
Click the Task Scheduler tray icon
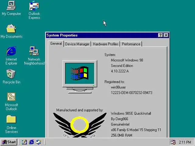(173, 142)
